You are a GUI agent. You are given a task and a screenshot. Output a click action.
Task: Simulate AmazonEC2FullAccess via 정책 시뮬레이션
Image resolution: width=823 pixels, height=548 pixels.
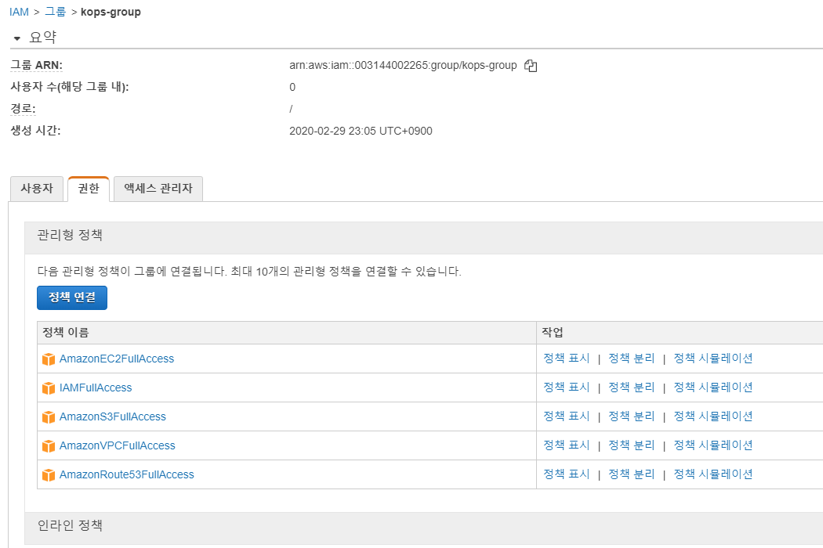coord(712,359)
